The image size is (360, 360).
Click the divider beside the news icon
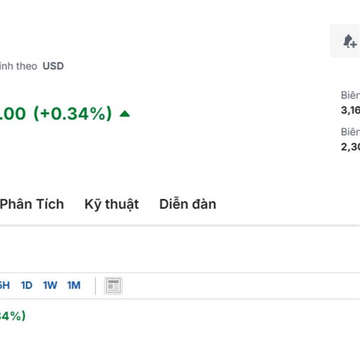(95, 286)
